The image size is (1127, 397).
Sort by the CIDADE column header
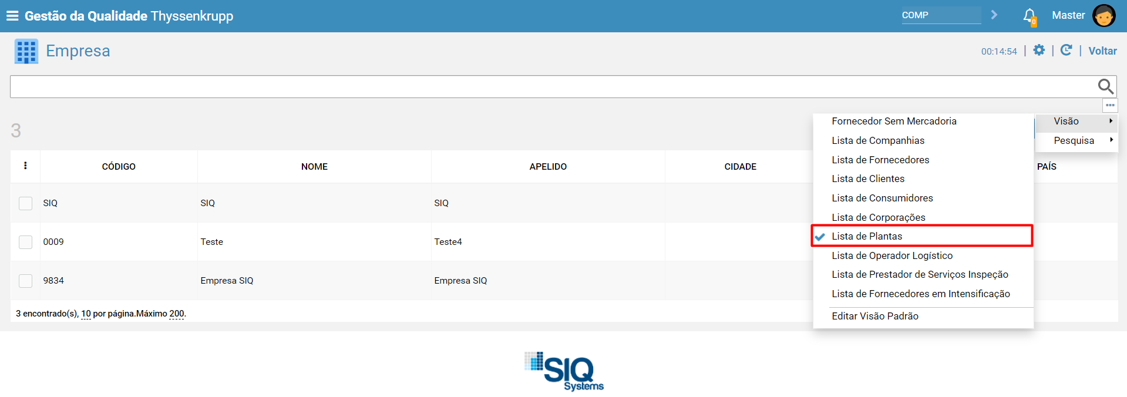(x=740, y=167)
